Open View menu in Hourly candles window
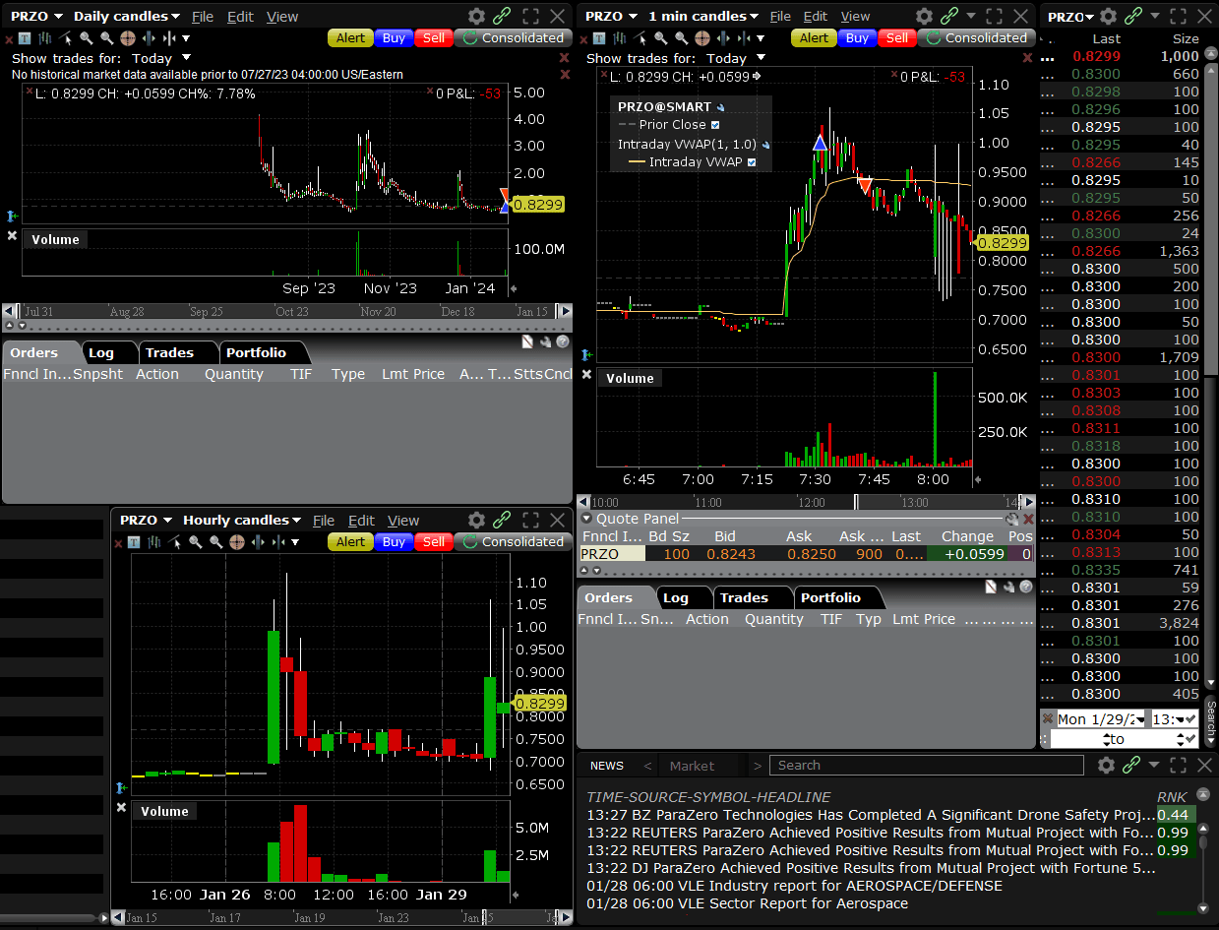Image resolution: width=1219 pixels, height=930 pixels. 403,521
